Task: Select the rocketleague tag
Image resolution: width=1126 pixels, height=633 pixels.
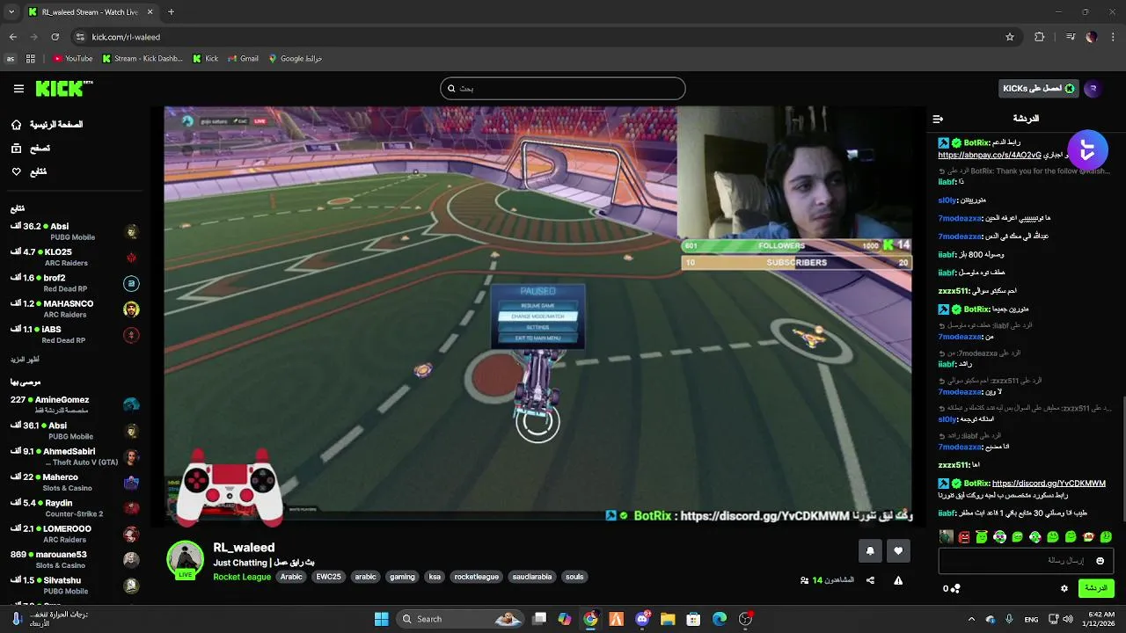Action: coord(477,577)
